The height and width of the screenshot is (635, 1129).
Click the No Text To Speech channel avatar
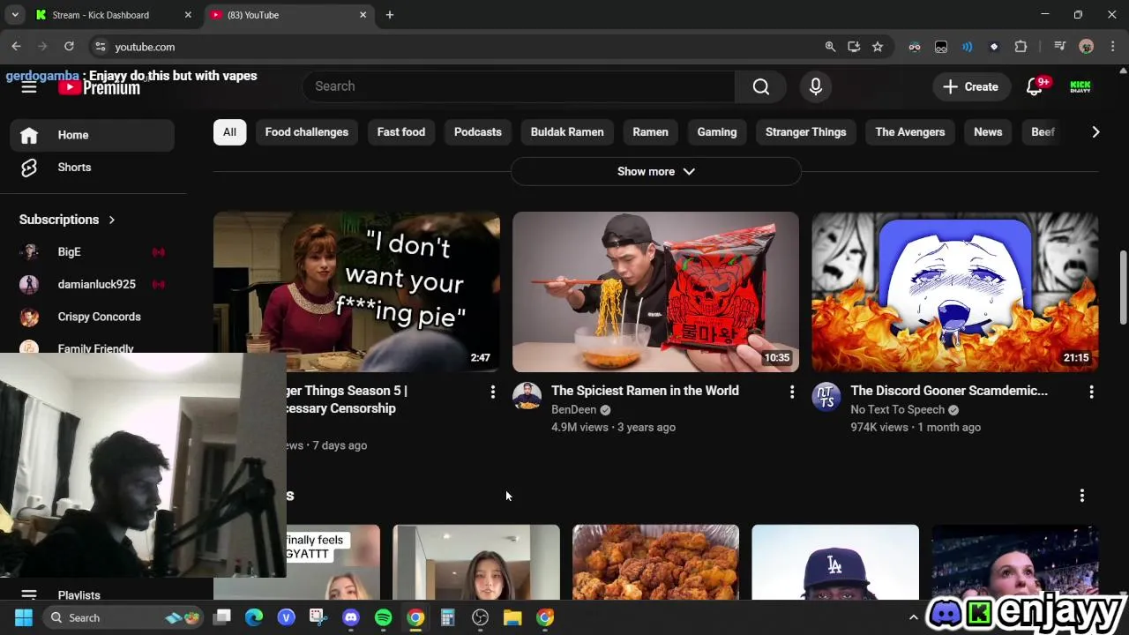click(x=826, y=397)
